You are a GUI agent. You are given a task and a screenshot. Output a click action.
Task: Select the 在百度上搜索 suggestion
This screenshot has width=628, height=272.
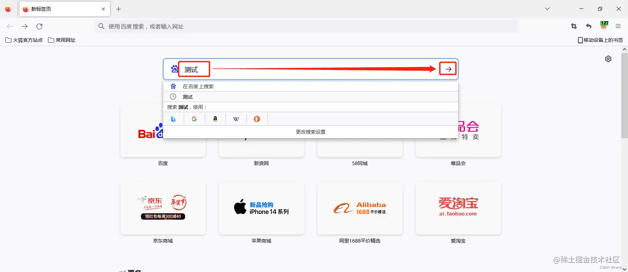(311, 87)
